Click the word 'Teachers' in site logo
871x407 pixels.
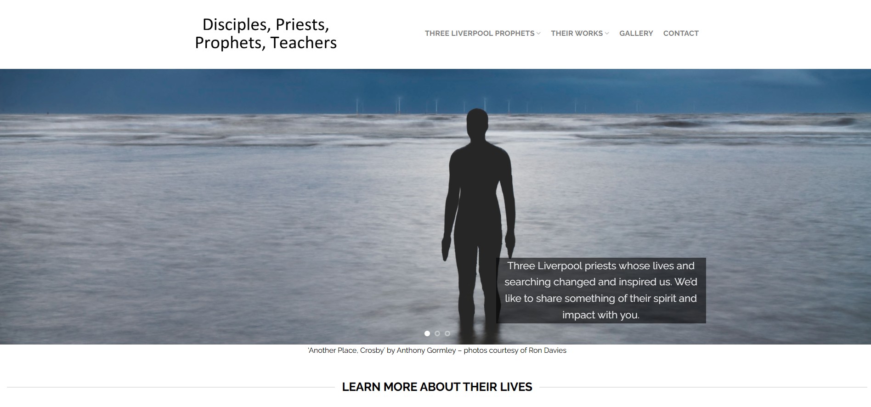(x=304, y=43)
